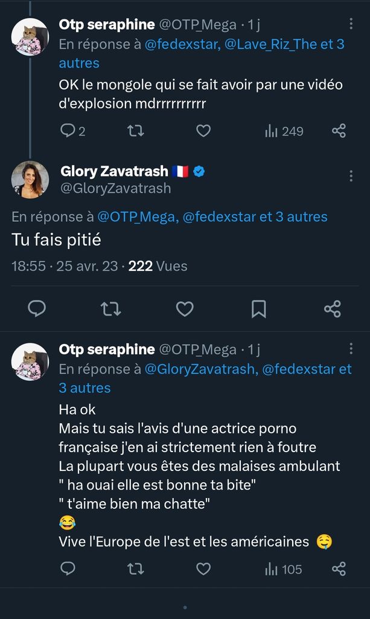View analytics showing 249 views
Viewport: 370px width, 619px height.
(284, 131)
